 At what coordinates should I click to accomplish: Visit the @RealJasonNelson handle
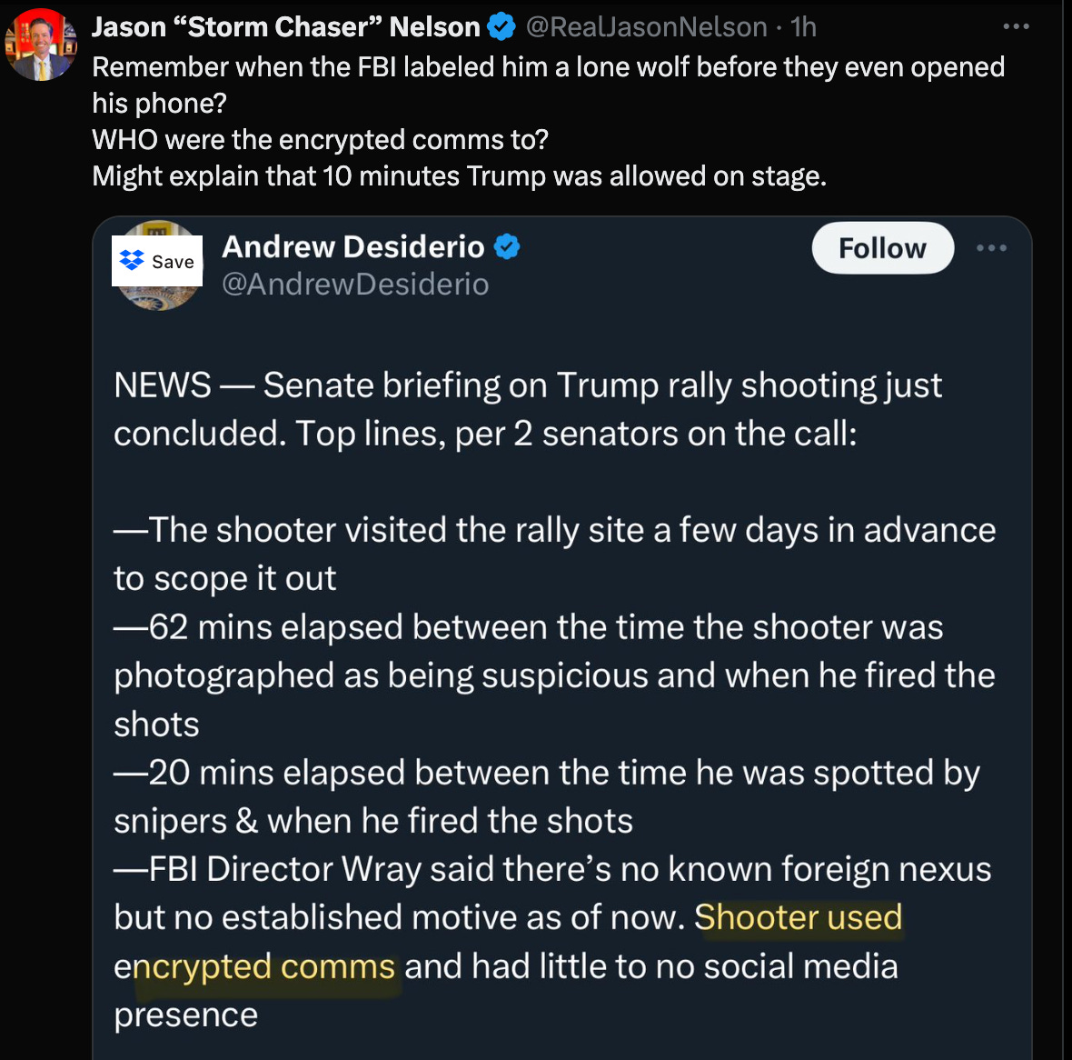point(646,27)
